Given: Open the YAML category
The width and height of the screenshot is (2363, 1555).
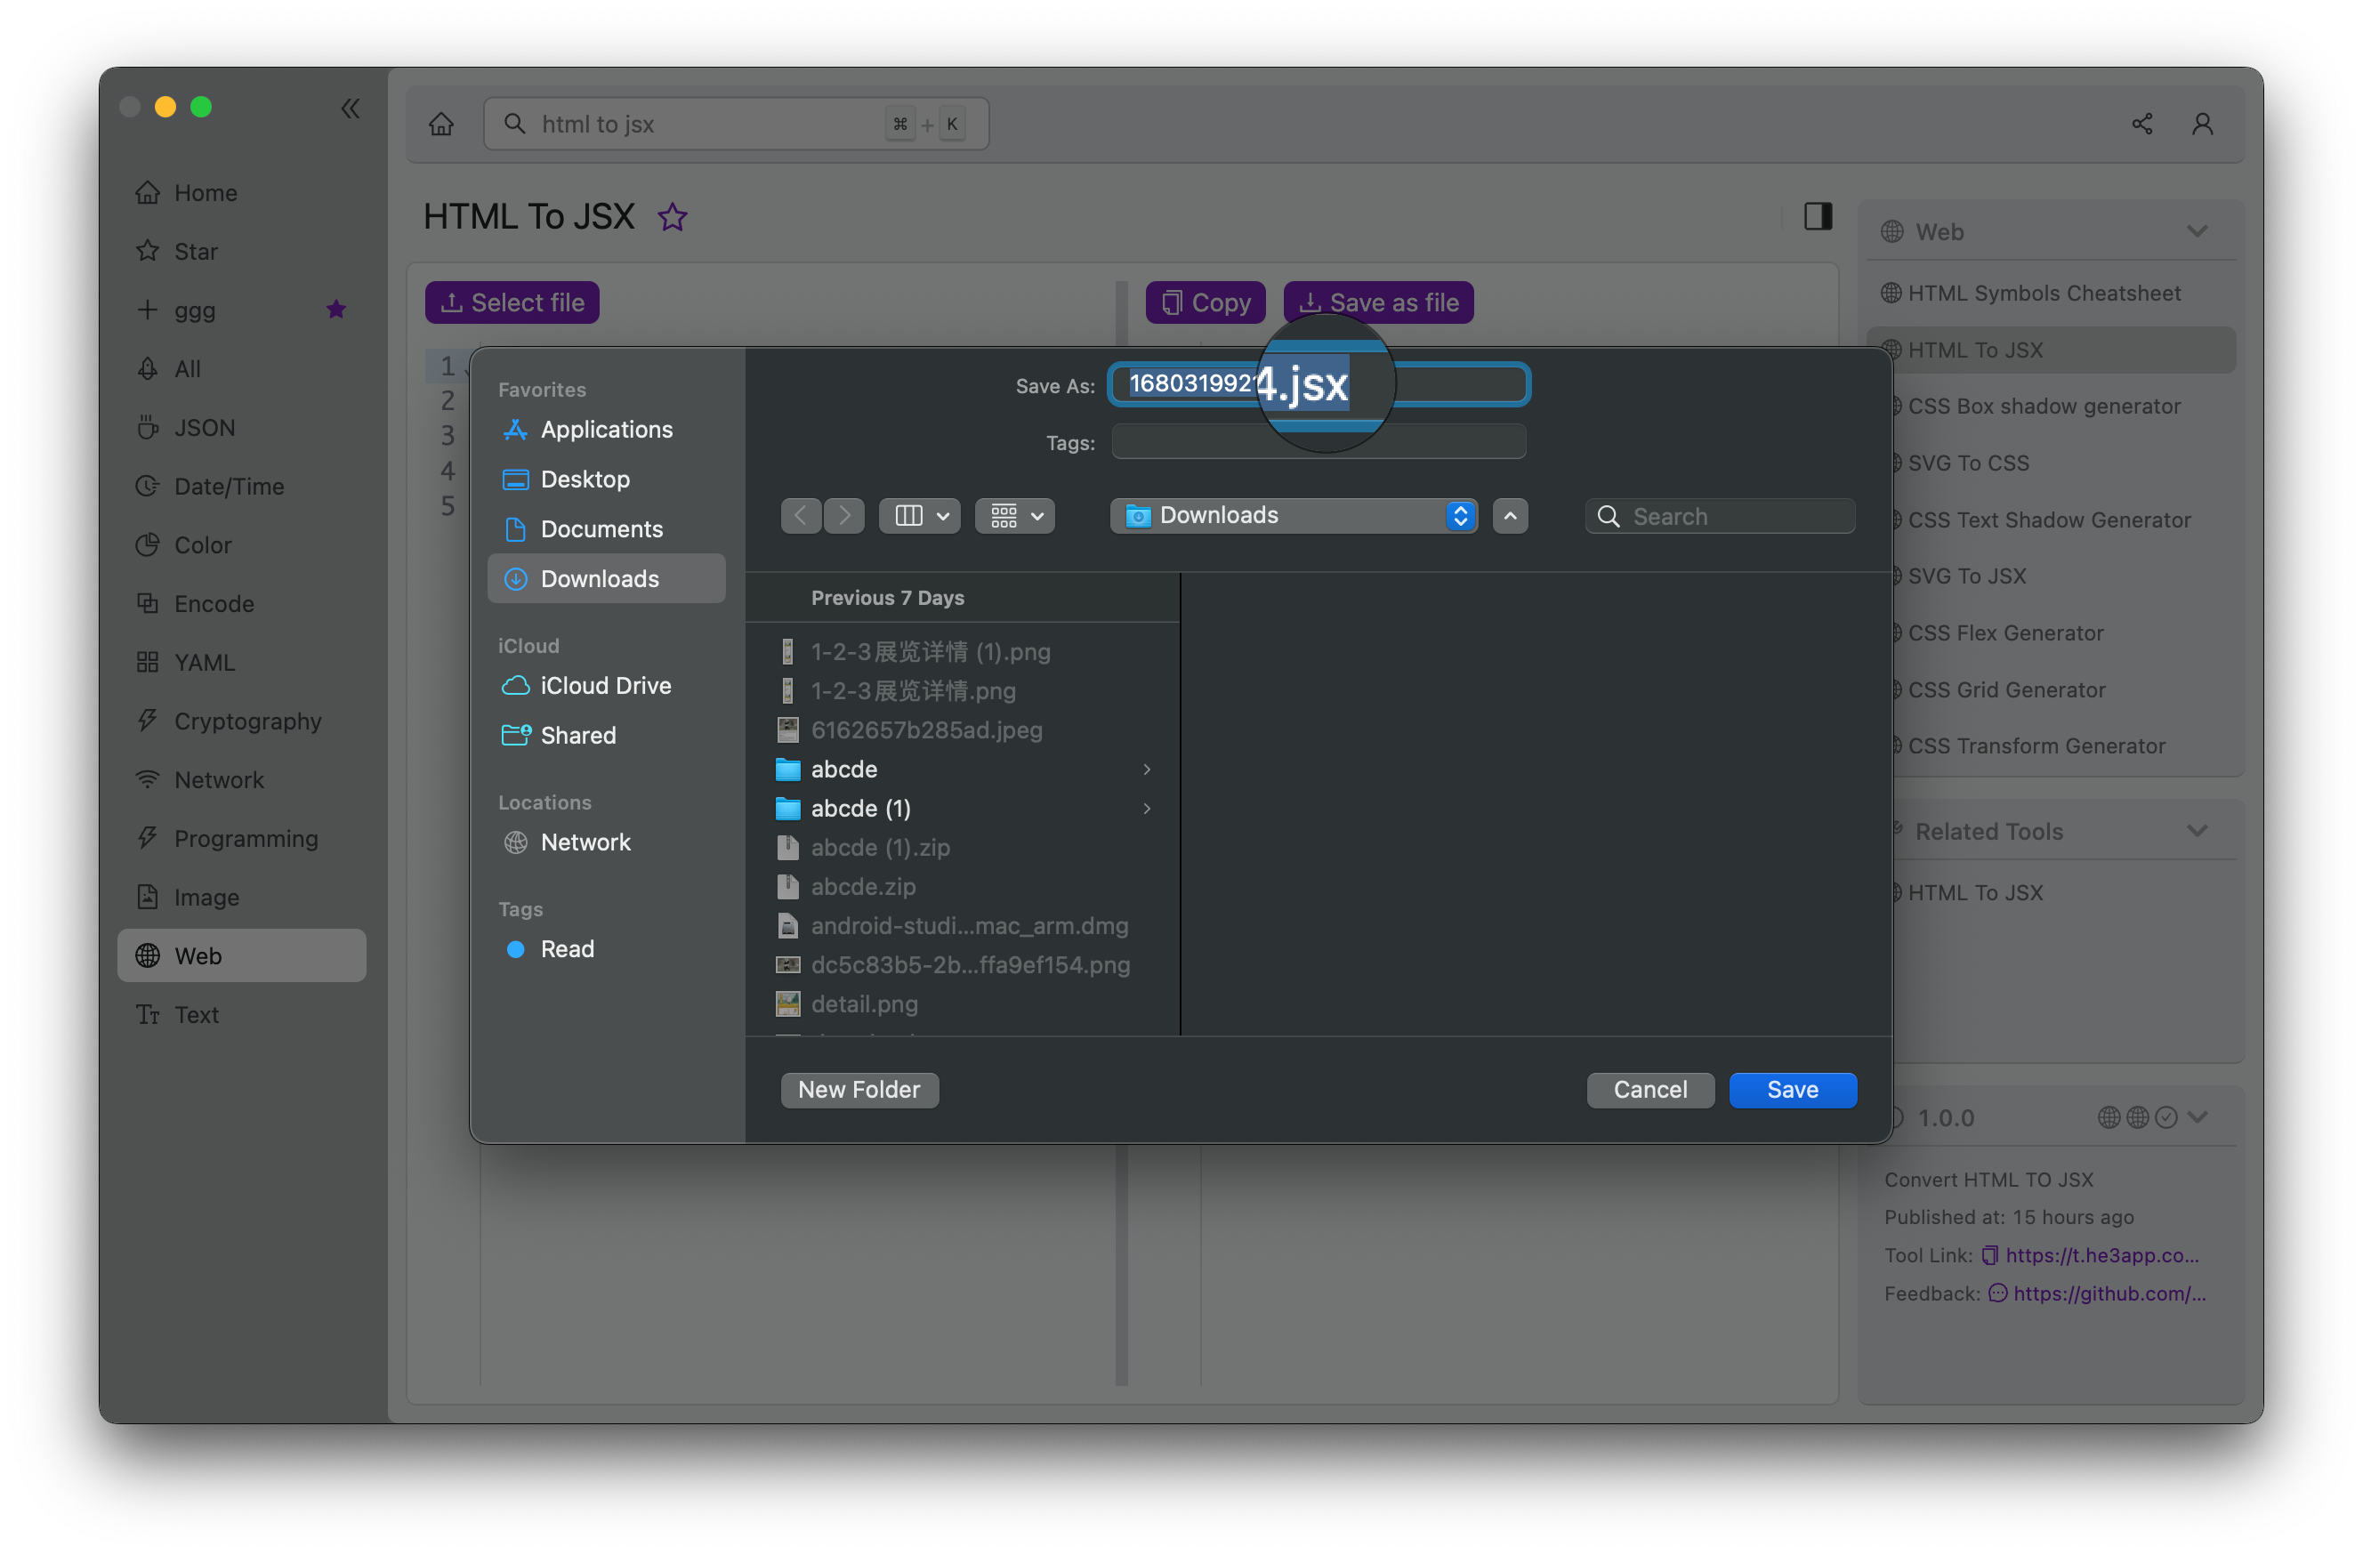Looking at the screenshot, I should [241, 661].
